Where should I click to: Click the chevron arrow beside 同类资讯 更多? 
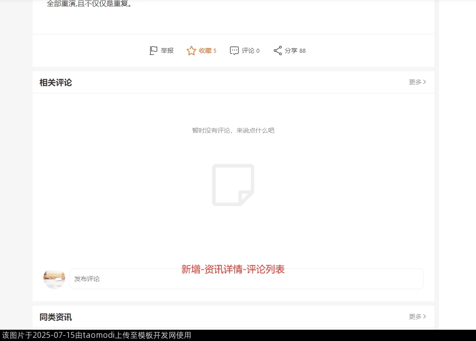425,317
